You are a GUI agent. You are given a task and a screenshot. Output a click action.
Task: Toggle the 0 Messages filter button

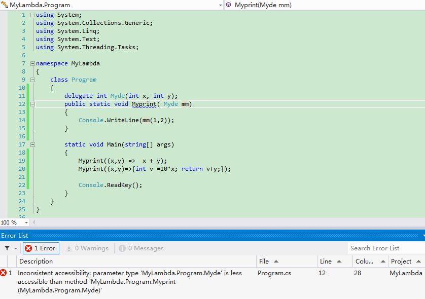coord(141,248)
